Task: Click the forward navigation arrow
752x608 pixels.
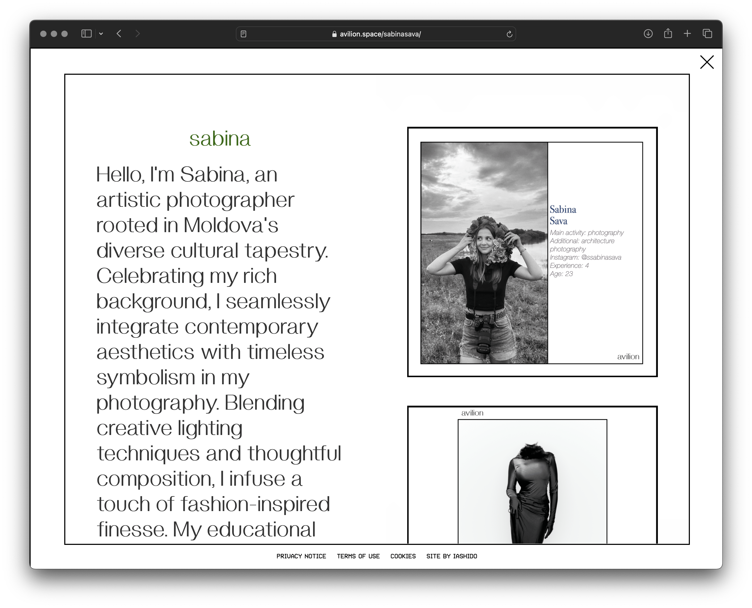Action: click(x=137, y=34)
